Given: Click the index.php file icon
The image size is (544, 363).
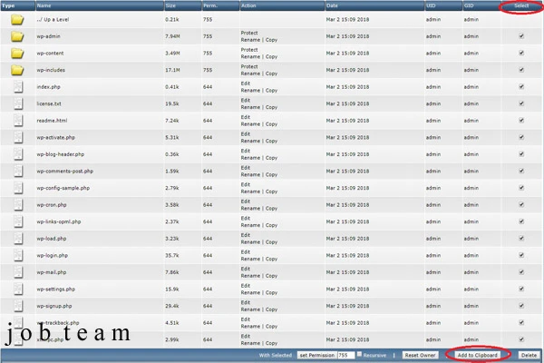Looking at the screenshot, I should pyautogui.click(x=17, y=87).
